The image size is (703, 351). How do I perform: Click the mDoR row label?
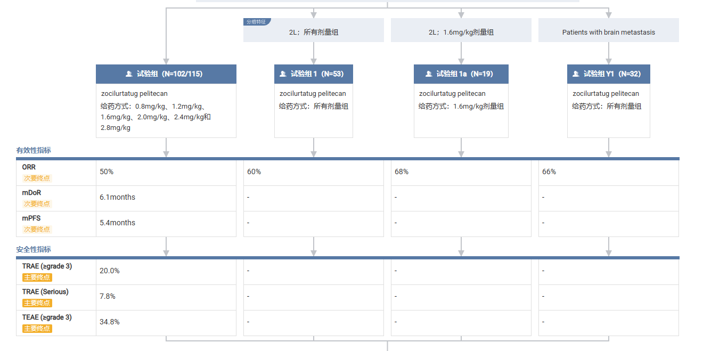(31, 192)
